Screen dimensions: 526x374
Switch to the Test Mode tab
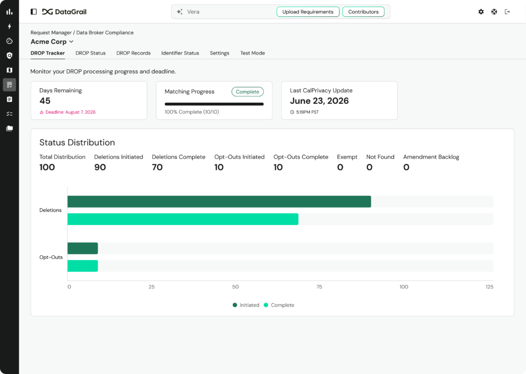coord(253,53)
